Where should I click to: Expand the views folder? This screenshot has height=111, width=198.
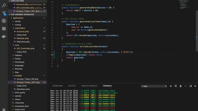coord(28,99)
